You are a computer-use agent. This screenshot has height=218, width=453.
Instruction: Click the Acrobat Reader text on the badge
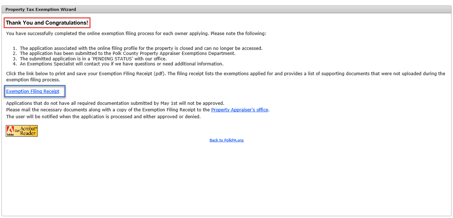tap(28, 131)
